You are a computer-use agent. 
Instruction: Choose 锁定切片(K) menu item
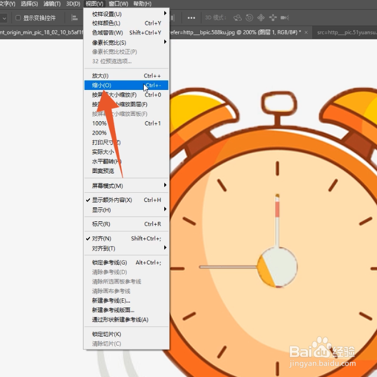[x=126, y=334]
